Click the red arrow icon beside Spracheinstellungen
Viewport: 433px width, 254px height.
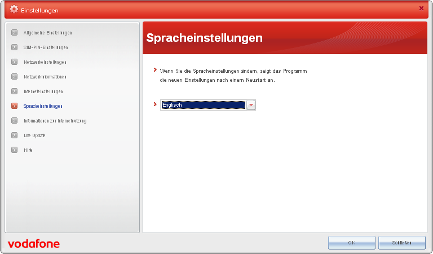pyautogui.click(x=14, y=106)
